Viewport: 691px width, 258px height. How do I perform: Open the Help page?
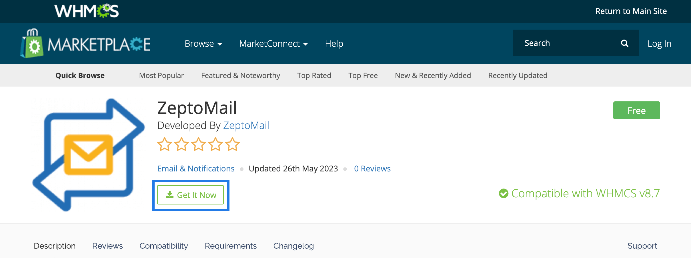tap(334, 44)
